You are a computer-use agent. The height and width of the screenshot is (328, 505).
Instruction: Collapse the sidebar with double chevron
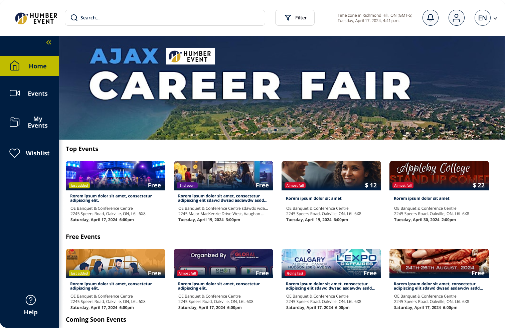49,42
